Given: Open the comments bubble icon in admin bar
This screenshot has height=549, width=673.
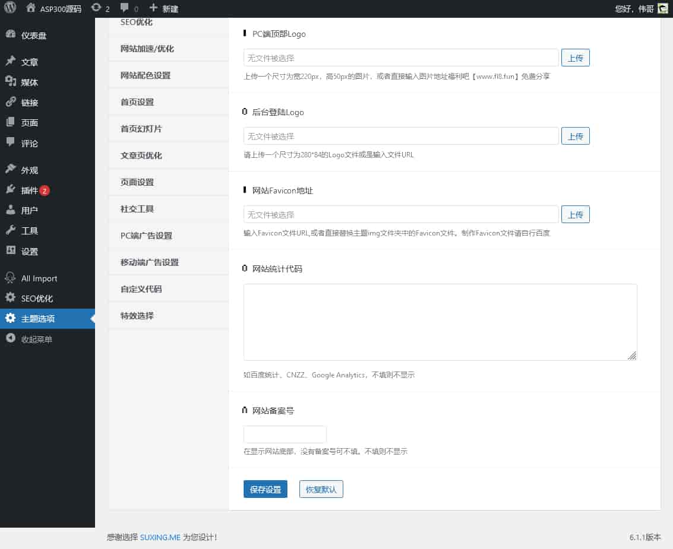Looking at the screenshot, I should (x=125, y=8).
